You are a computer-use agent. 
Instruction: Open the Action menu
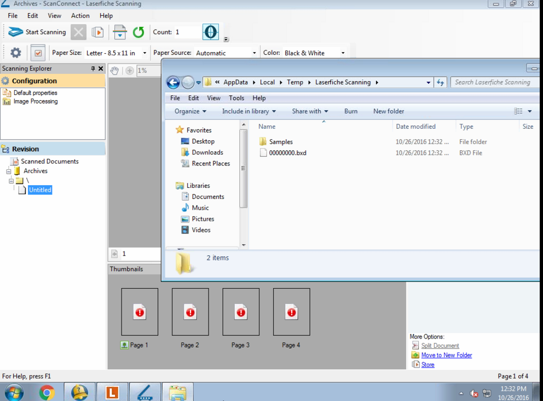pos(80,16)
